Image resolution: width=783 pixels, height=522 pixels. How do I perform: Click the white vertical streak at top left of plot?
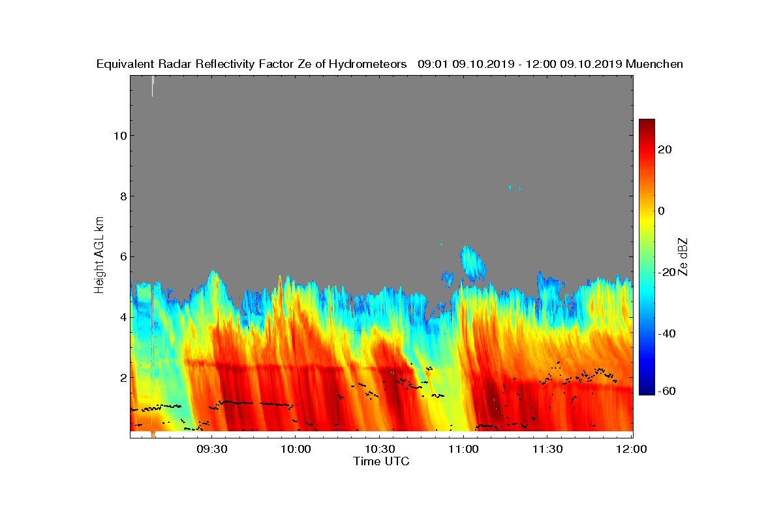coord(153,86)
